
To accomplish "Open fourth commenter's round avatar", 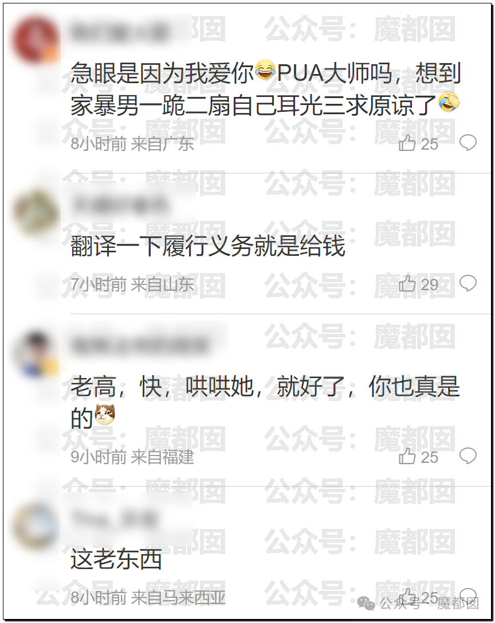I will 36,527.
